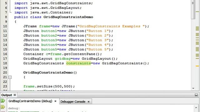Click the debug: output line
Image resolution: width=200 pixels, height=112 pixels.
point(14,108)
